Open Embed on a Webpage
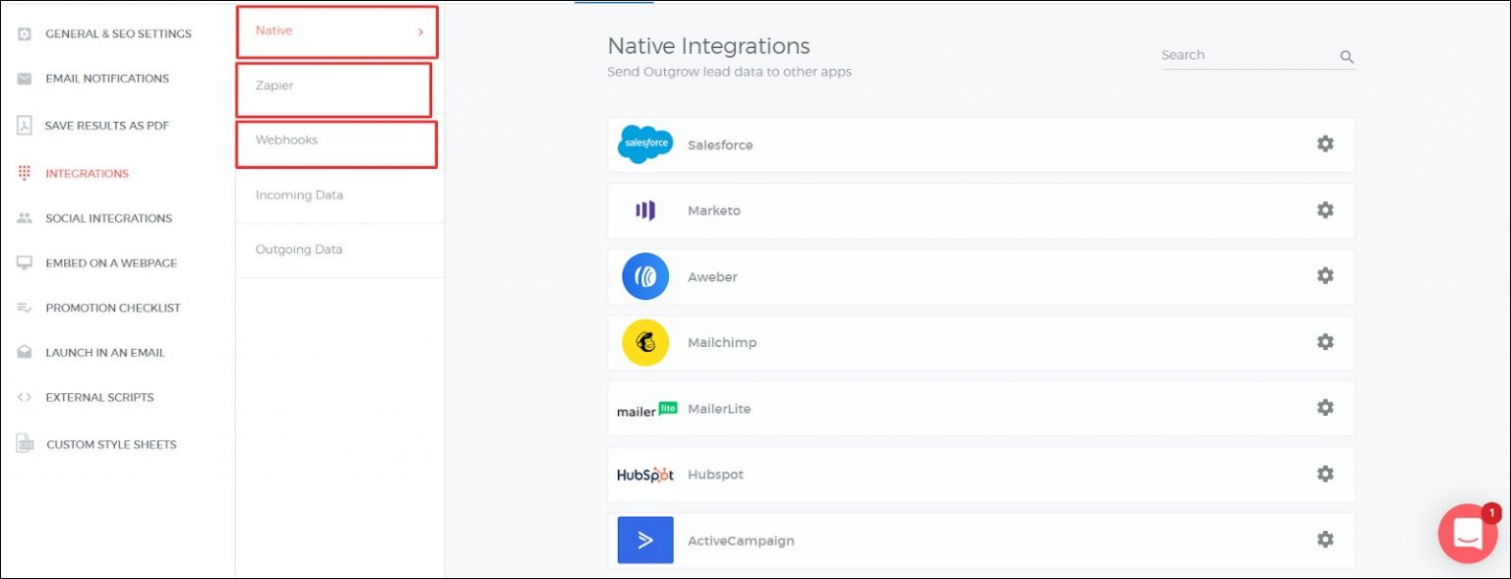Screen dimensions: 1511x579 [111, 263]
